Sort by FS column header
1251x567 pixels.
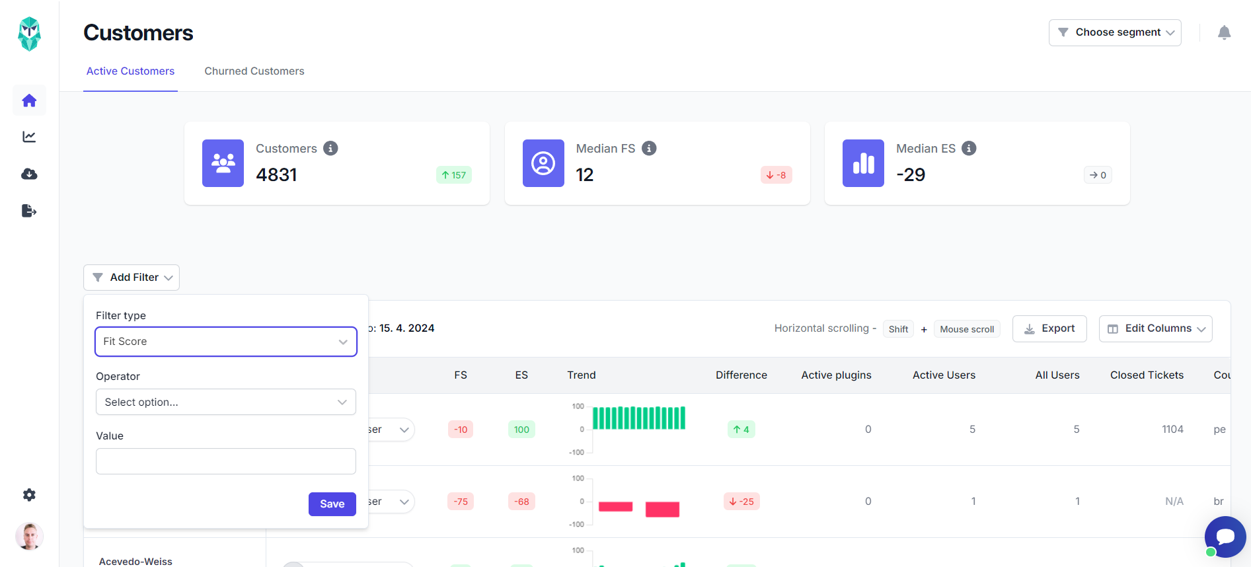[461, 375]
